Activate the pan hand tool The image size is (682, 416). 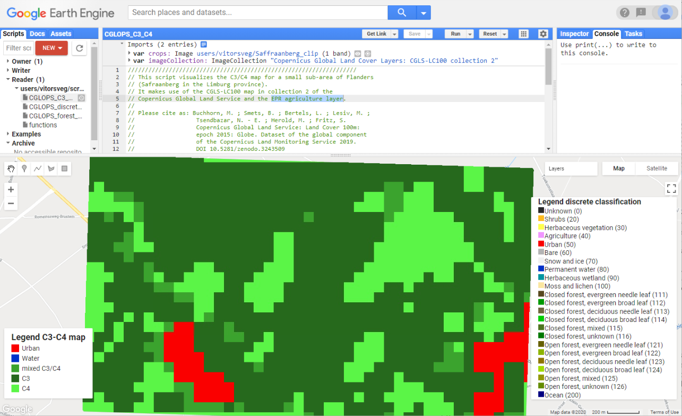11,169
